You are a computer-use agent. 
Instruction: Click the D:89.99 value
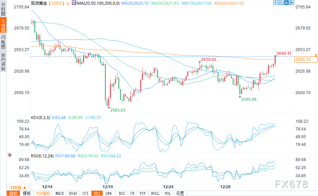(75, 117)
